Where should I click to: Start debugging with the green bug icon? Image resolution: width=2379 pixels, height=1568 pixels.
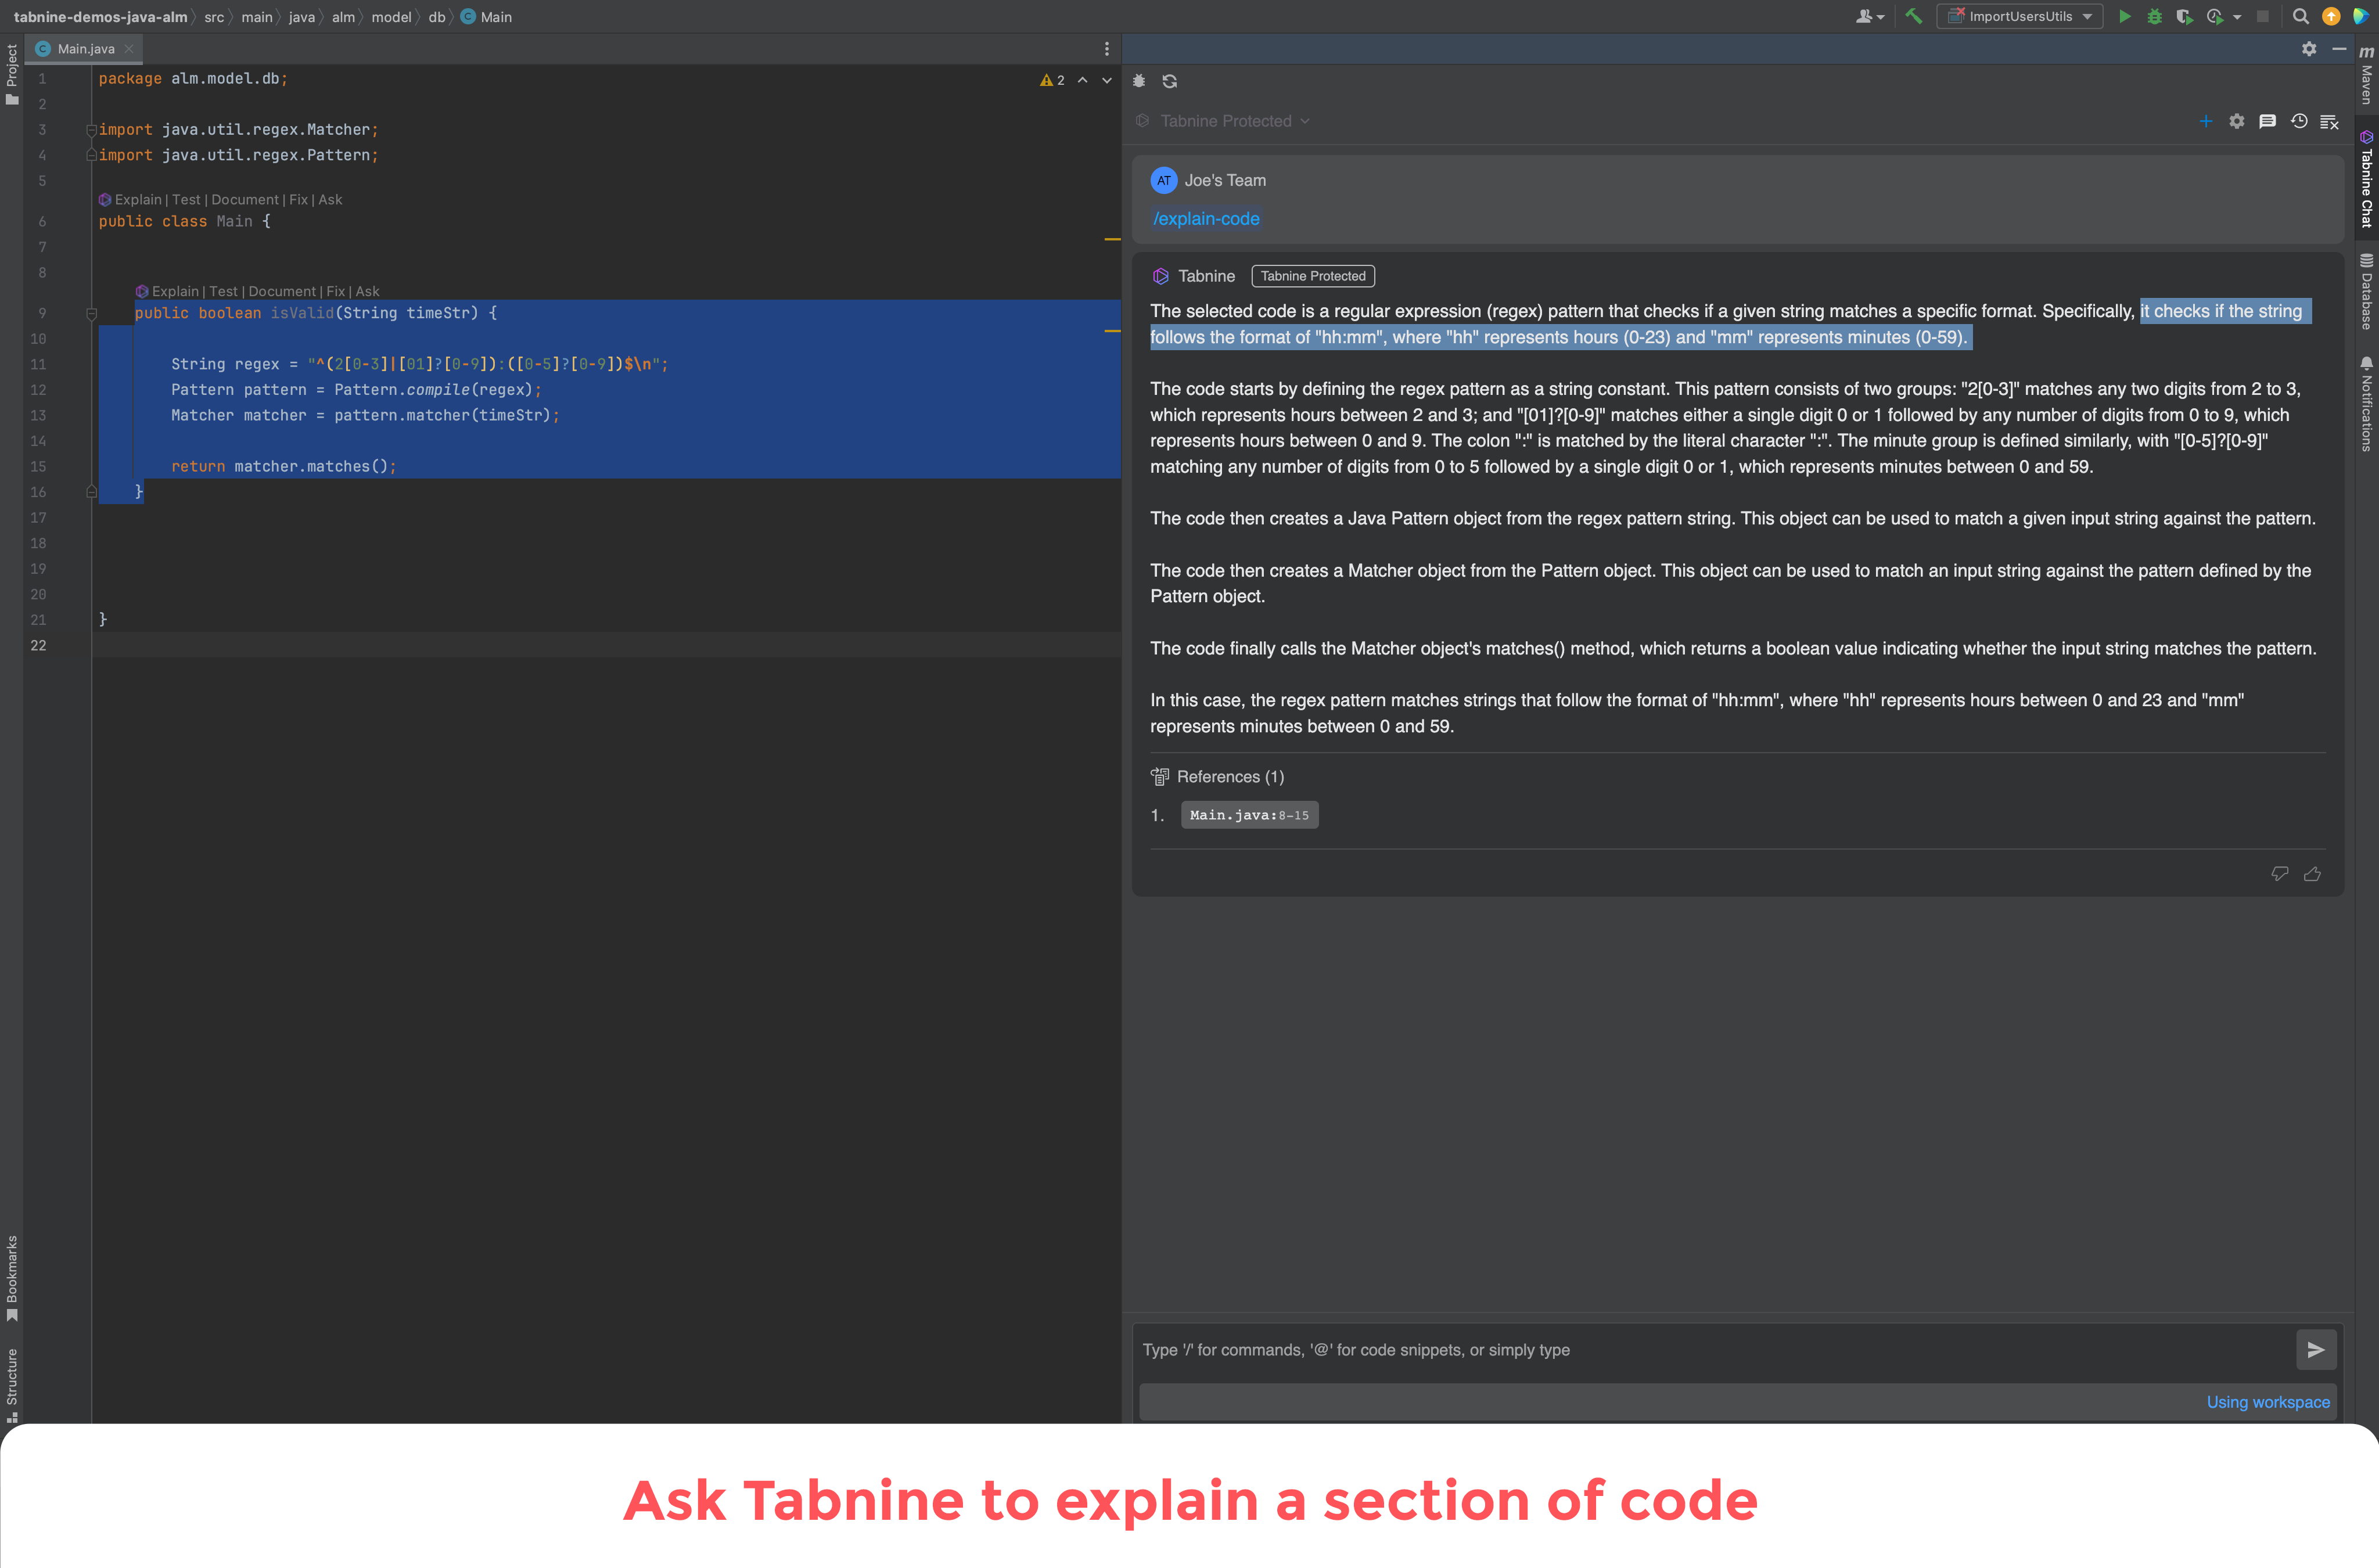[x=2154, y=17]
